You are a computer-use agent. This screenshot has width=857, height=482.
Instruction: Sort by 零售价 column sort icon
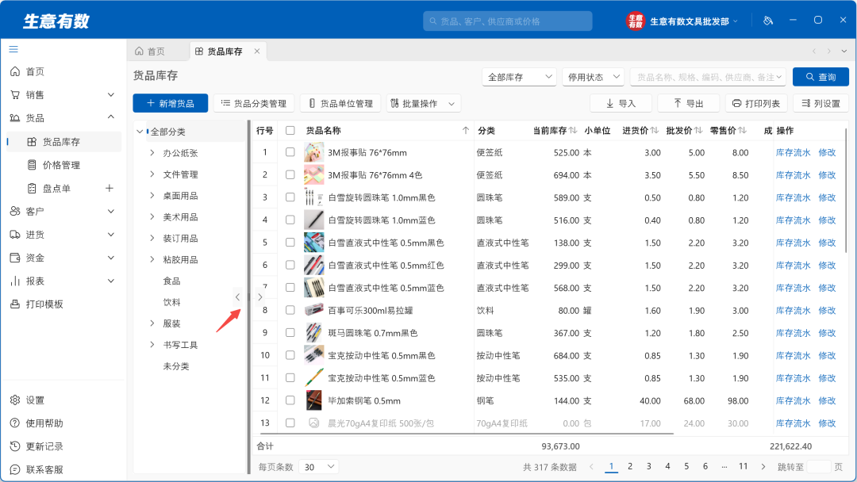[742, 131]
